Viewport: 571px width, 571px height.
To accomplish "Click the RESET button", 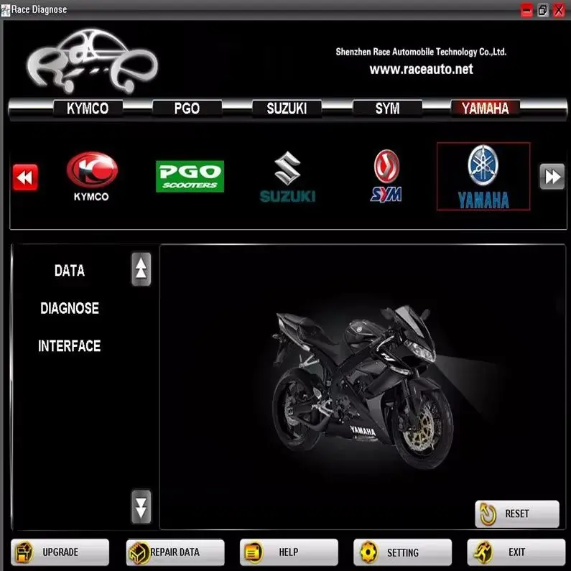I will 517,514.
